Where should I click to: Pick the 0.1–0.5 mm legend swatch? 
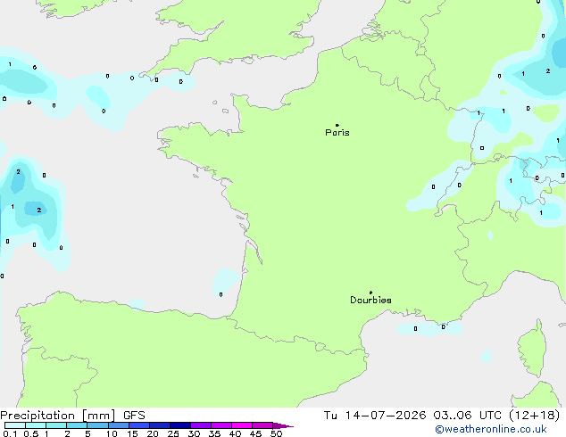(x=15, y=425)
